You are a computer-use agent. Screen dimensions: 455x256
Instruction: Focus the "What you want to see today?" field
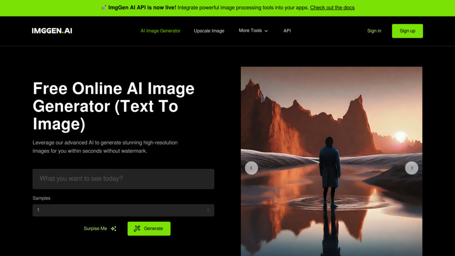pos(123,179)
